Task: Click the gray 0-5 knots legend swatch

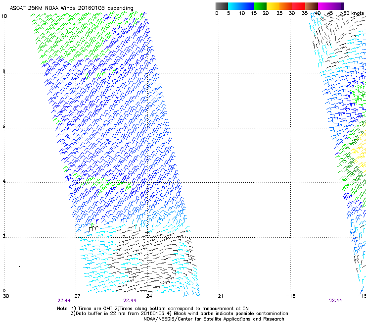Action: [x=222, y=6]
